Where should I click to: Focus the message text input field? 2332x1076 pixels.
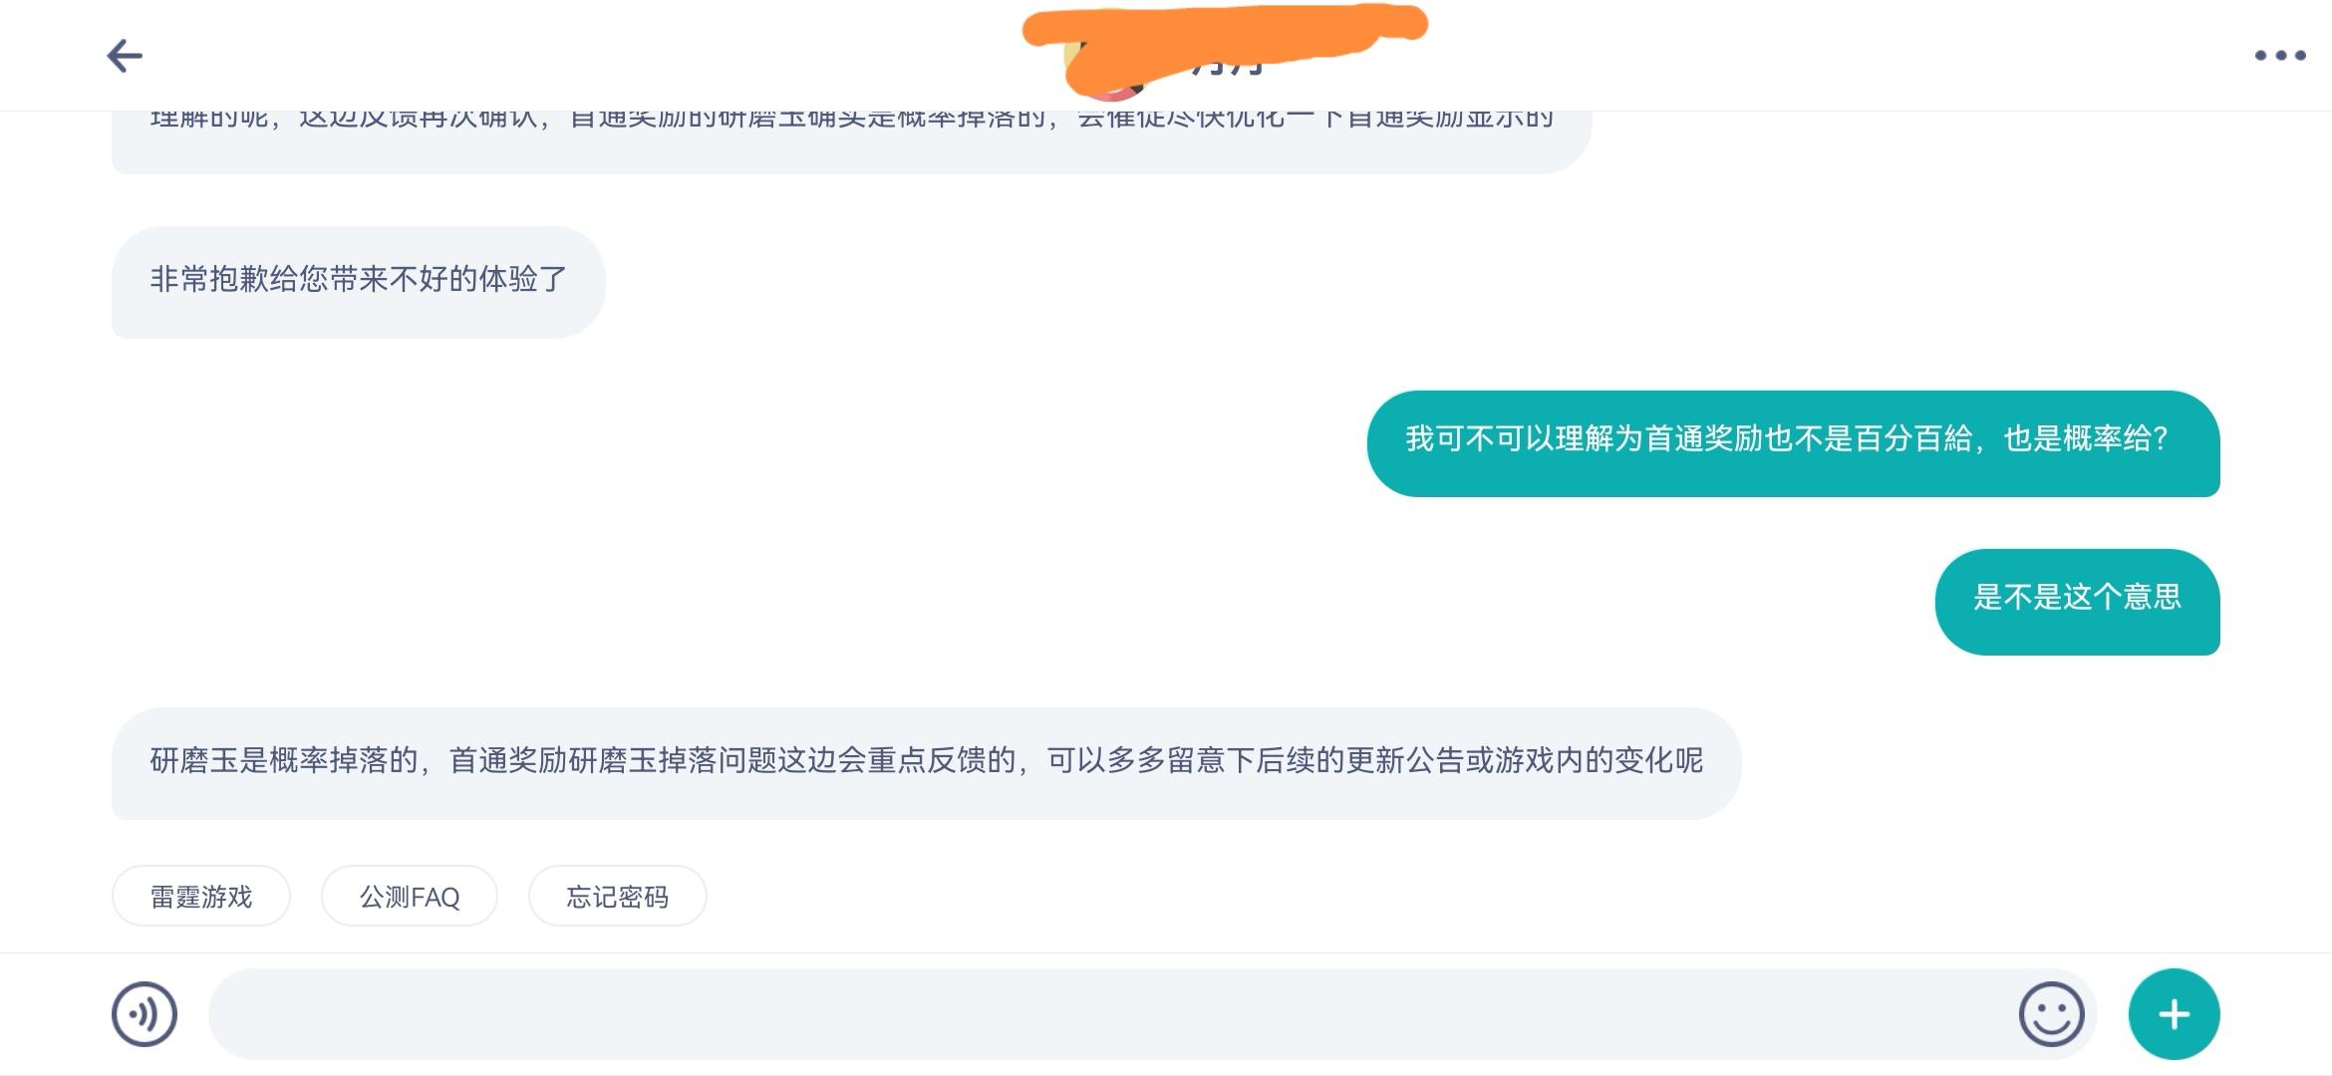pos(1106,1014)
